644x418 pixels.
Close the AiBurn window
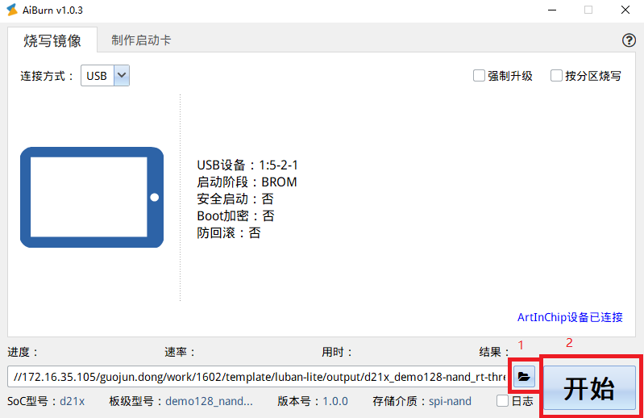[x=625, y=10]
